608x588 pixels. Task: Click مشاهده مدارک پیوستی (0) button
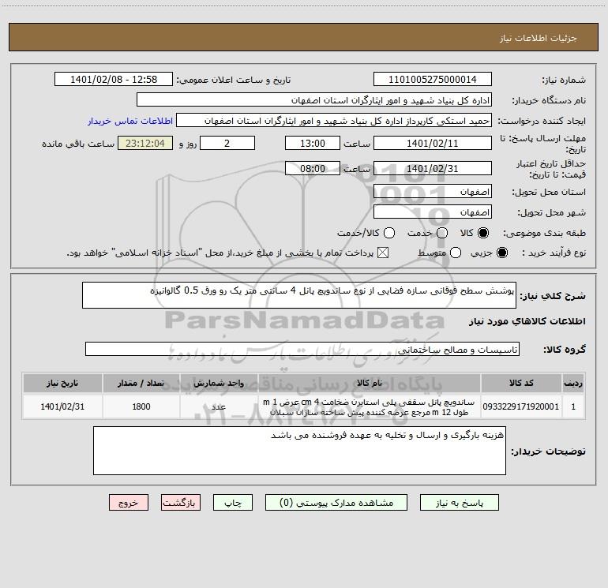(x=336, y=503)
